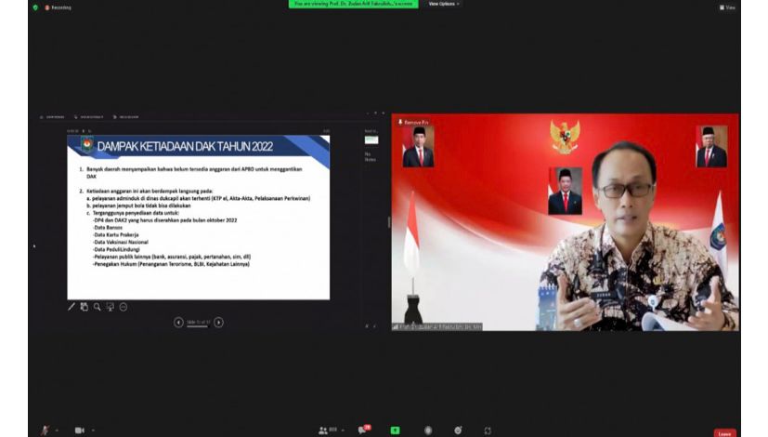Open the Participants panel icon

pyautogui.click(x=324, y=430)
